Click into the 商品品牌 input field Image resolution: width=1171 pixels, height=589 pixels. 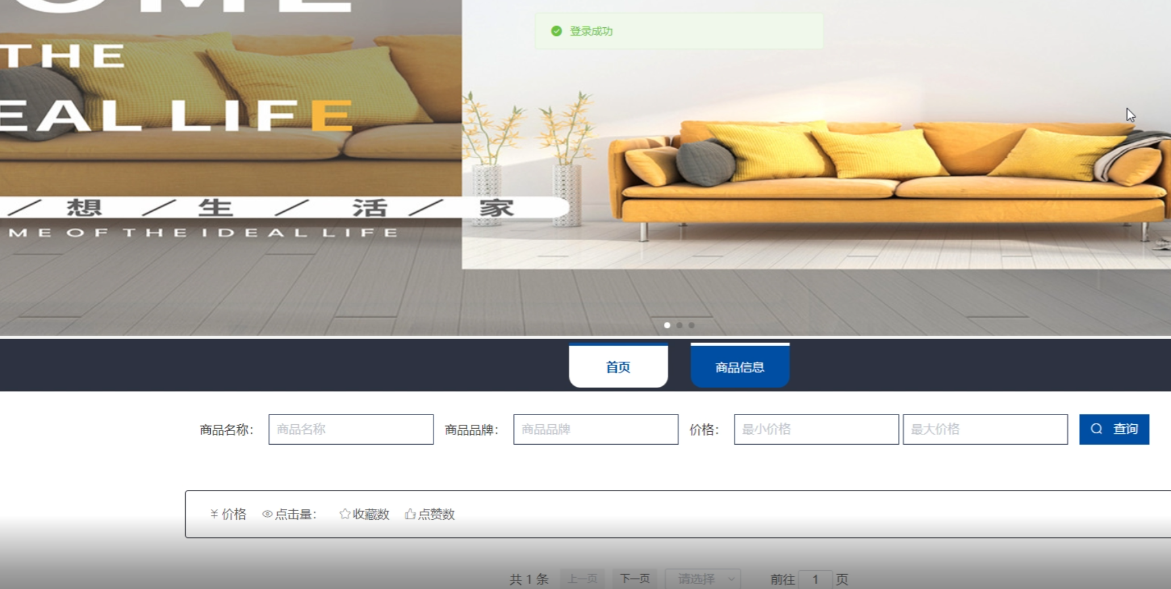[x=595, y=429]
